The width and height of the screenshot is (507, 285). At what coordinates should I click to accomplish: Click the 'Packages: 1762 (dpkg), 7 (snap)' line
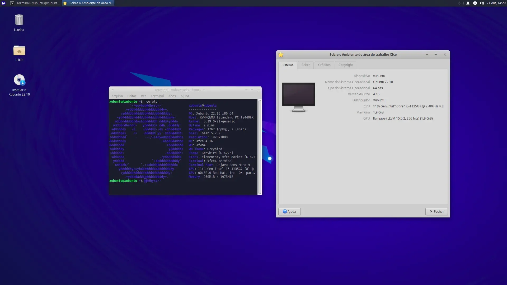click(x=217, y=129)
